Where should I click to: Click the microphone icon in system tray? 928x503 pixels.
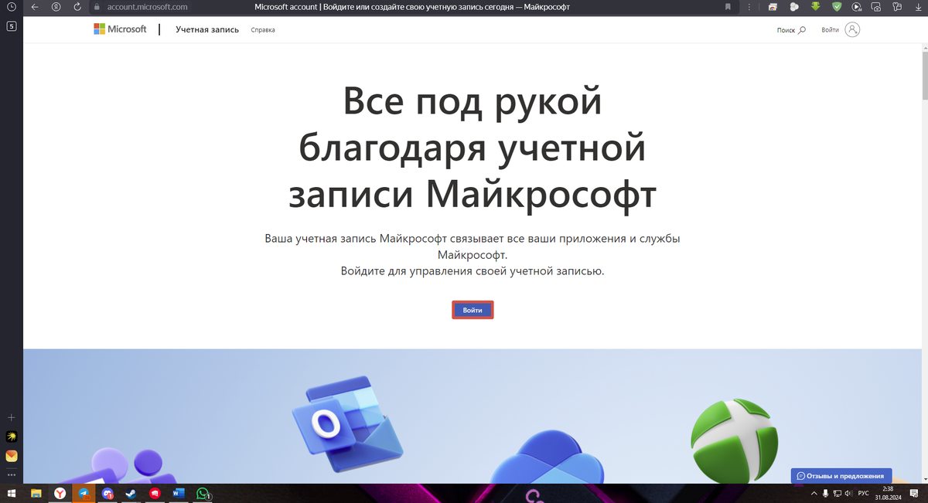pyautogui.click(x=825, y=493)
